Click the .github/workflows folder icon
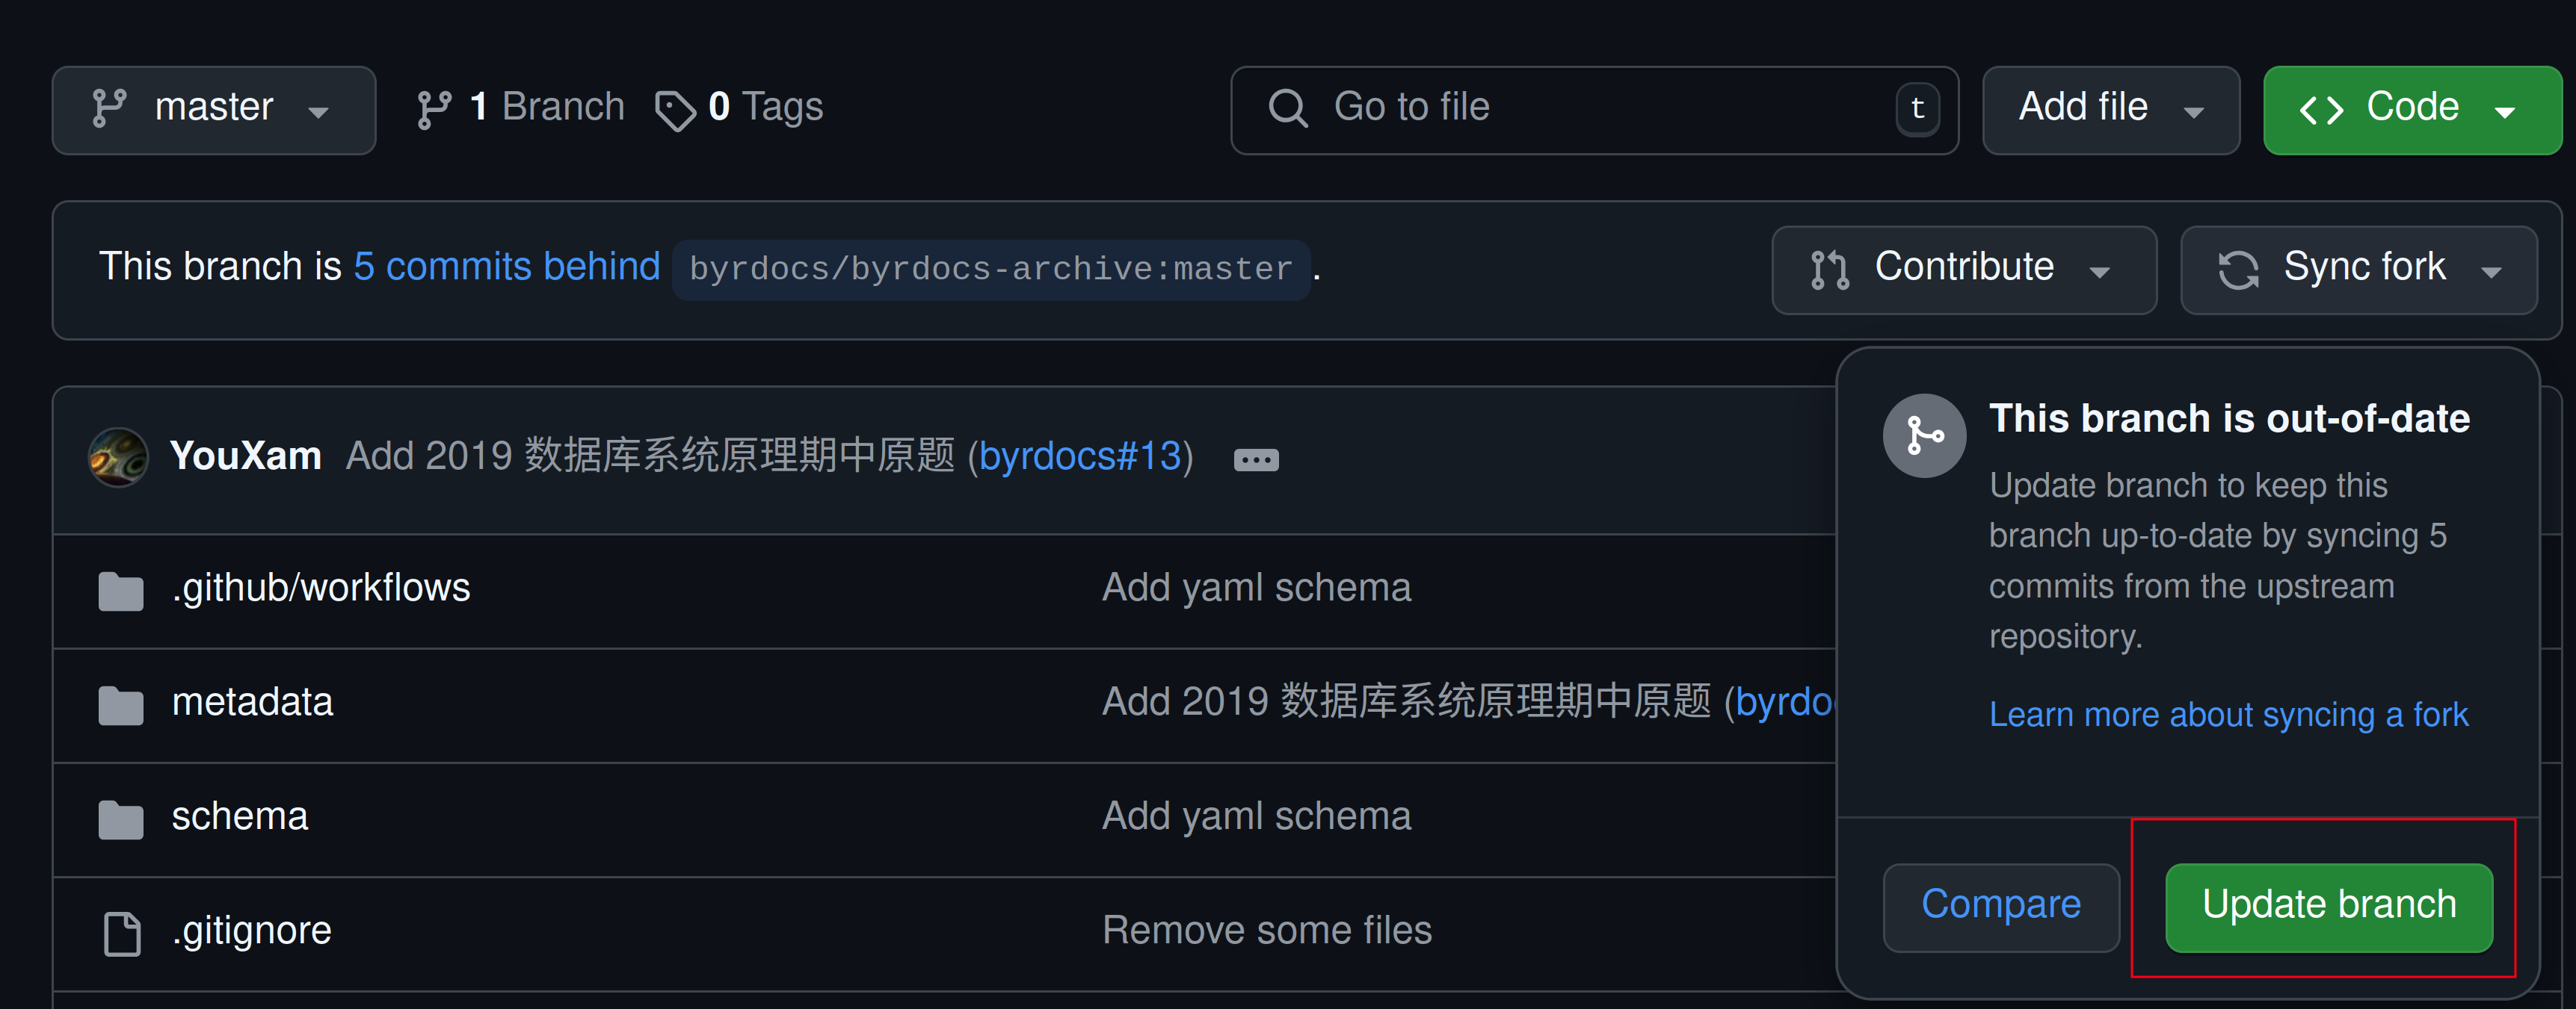The height and width of the screenshot is (1009, 2576). tap(121, 591)
